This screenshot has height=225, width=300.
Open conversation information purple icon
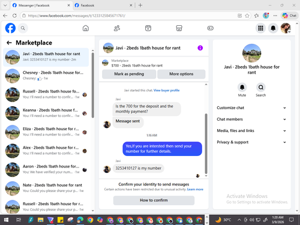tap(200, 48)
